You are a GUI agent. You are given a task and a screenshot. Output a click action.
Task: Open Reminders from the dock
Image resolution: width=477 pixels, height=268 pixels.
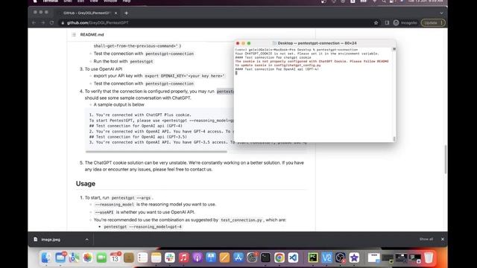click(x=142, y=258)
